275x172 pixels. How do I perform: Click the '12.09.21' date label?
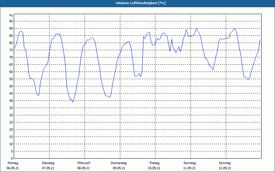225,168
